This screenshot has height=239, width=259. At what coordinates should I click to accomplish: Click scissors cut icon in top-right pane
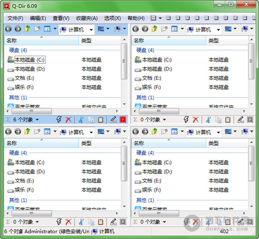208,119
